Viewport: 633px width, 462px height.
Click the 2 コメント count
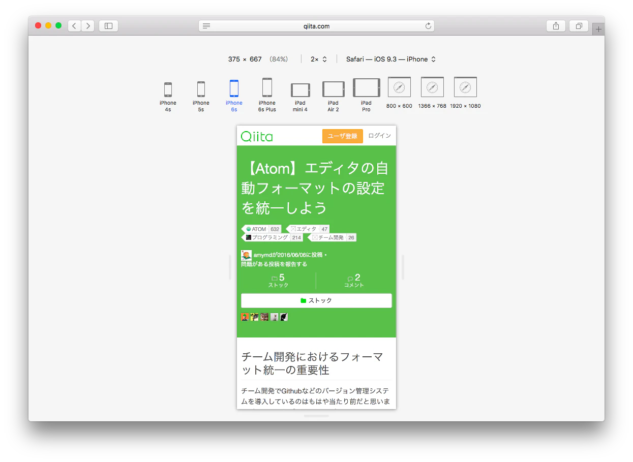[354, 281]
